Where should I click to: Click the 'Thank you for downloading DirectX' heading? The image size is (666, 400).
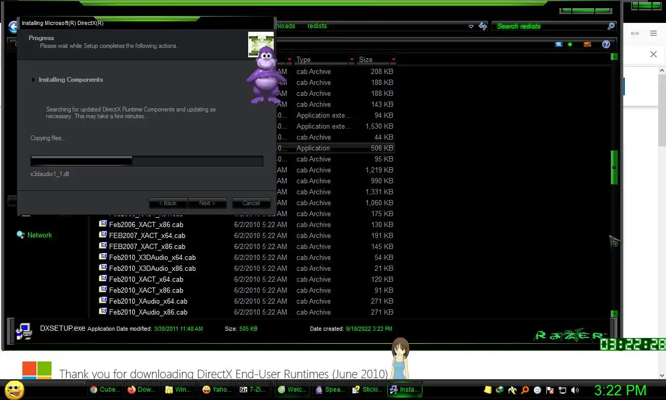[x=224, y=374]
